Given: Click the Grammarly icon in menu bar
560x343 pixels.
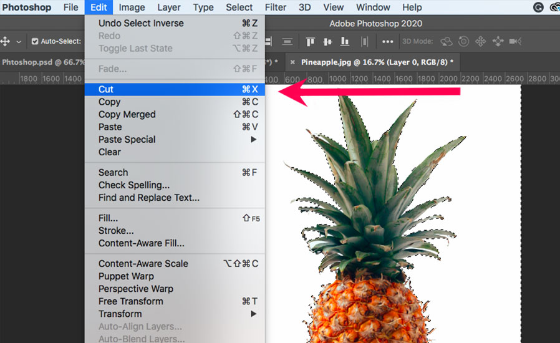Looking at the screenshot, I should pos(538,7).
